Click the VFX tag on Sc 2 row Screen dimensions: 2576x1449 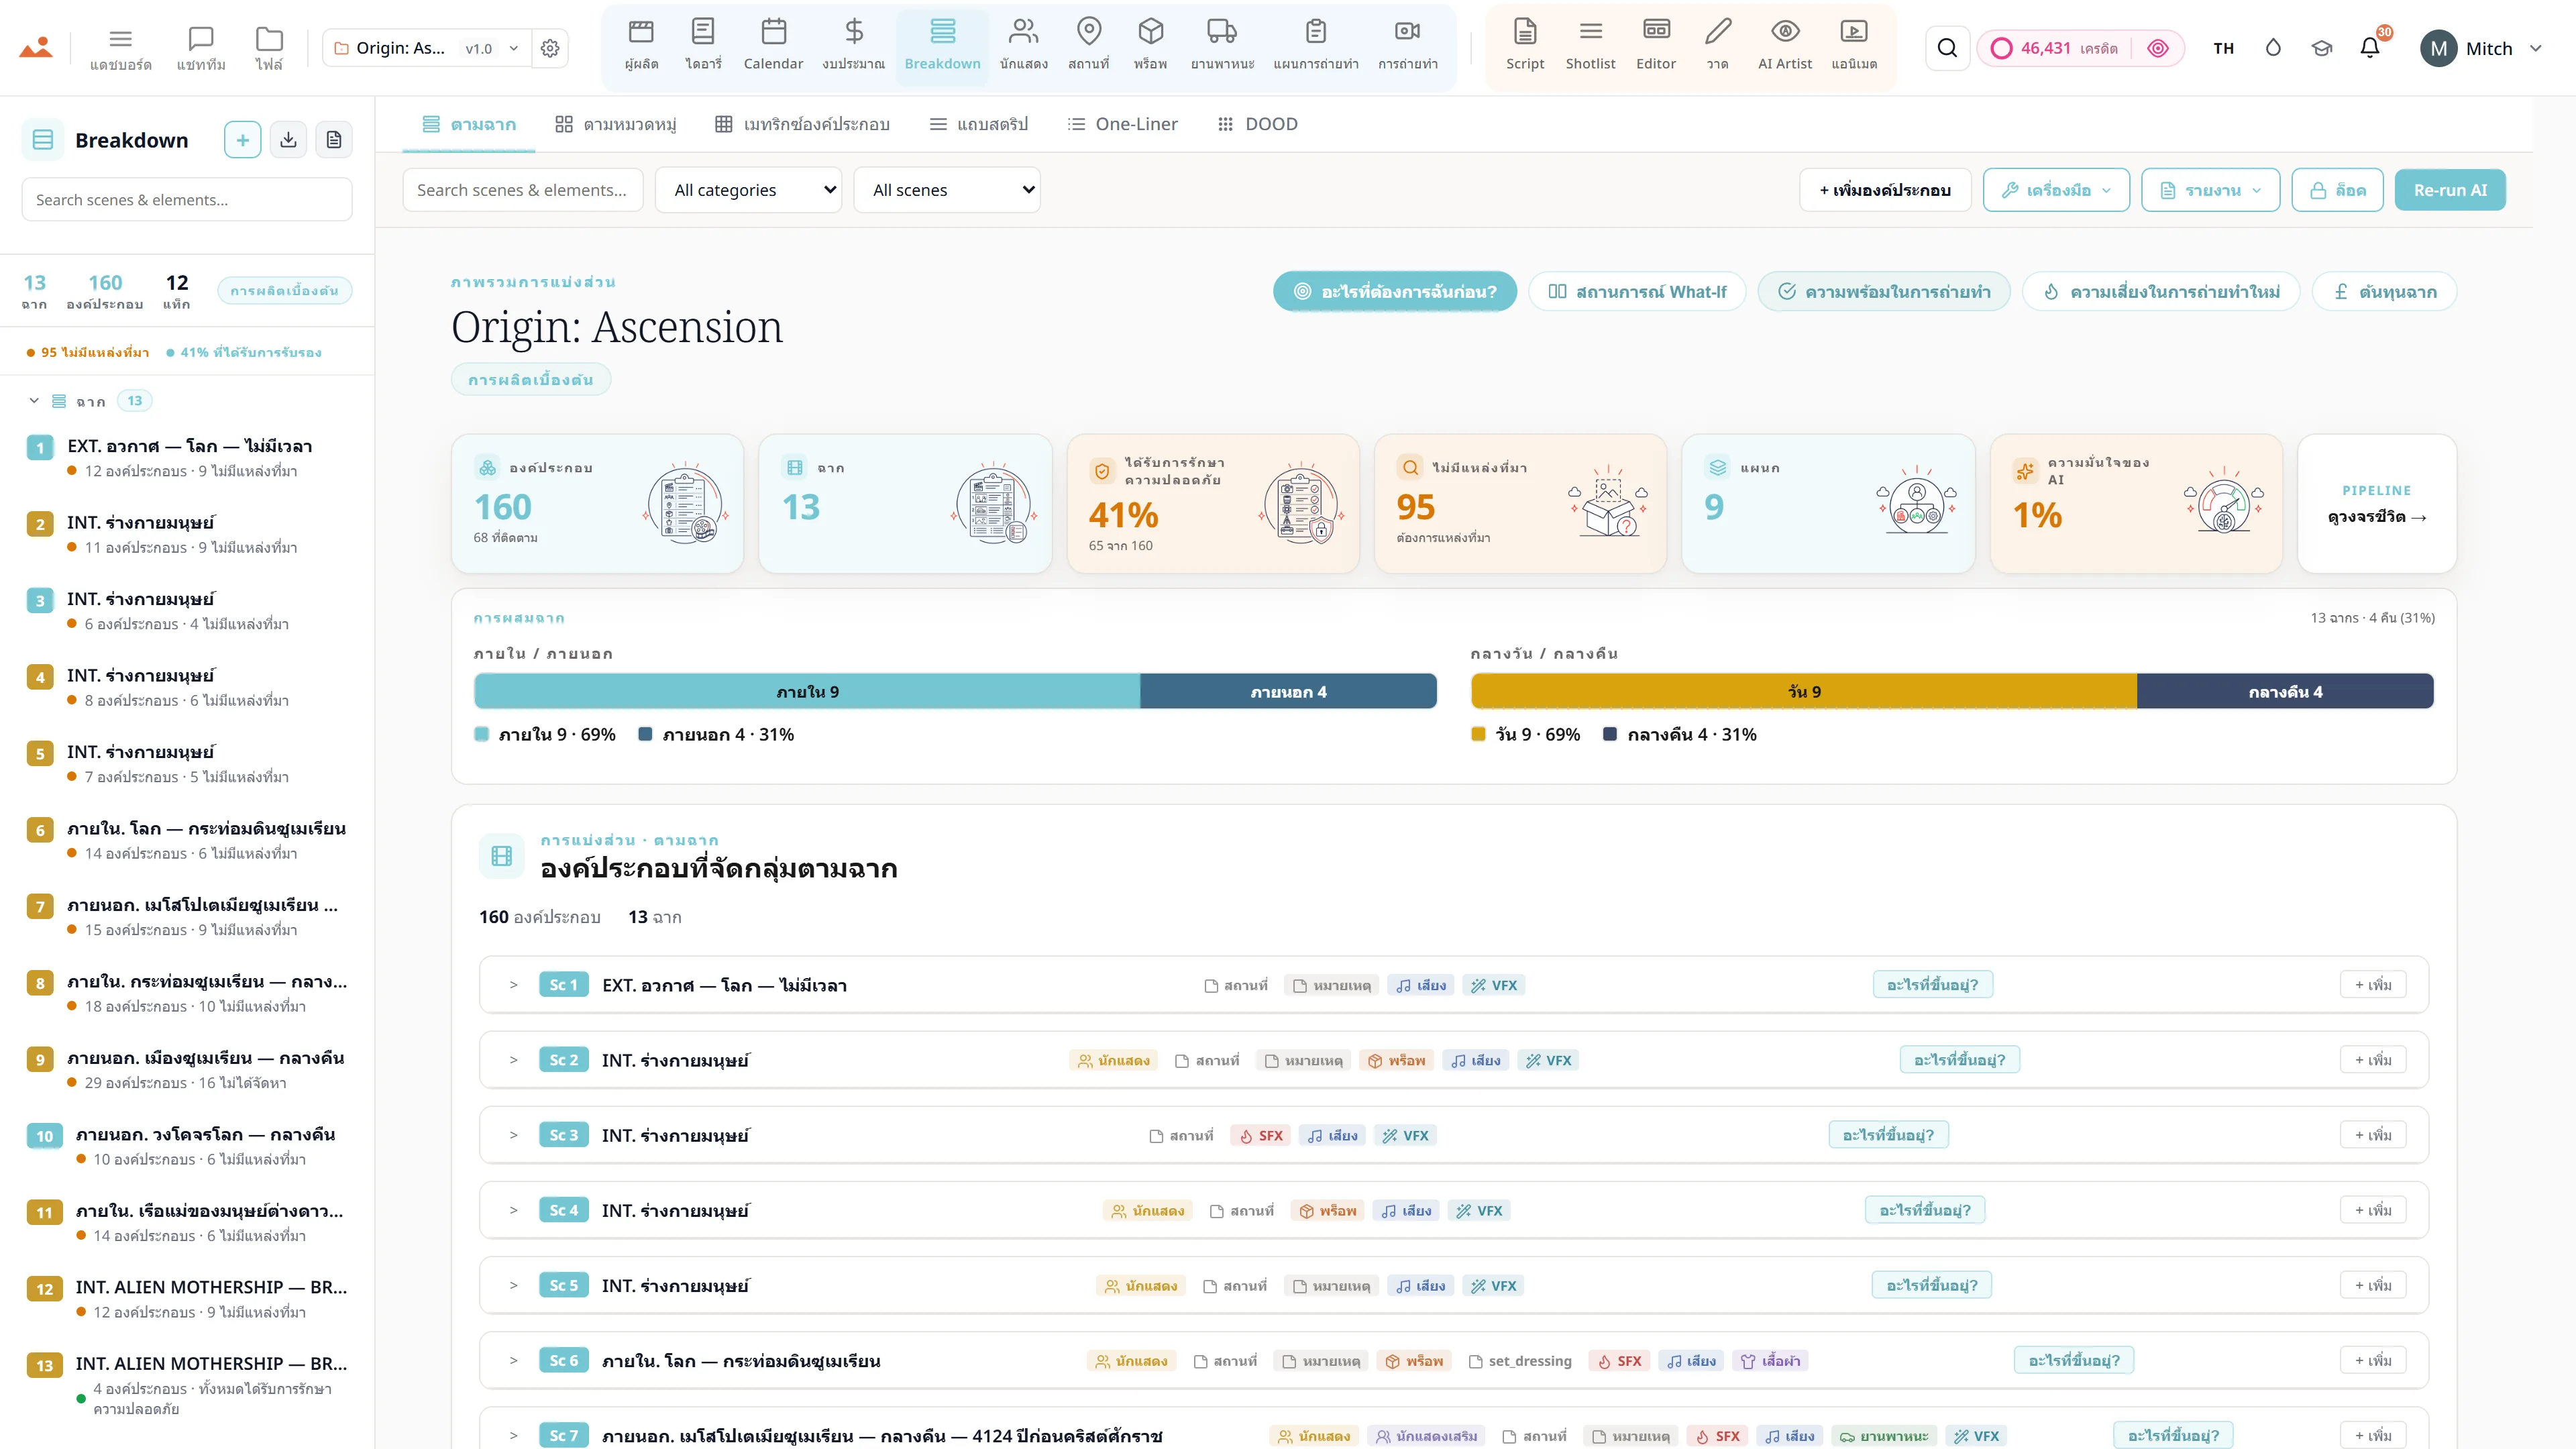coord(1548,1060)
